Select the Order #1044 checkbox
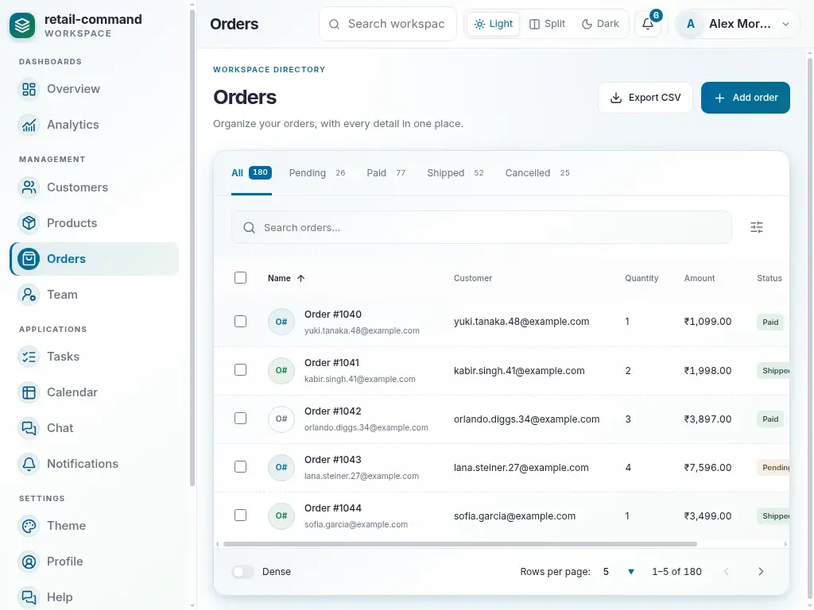 click(x=240, y=515)
